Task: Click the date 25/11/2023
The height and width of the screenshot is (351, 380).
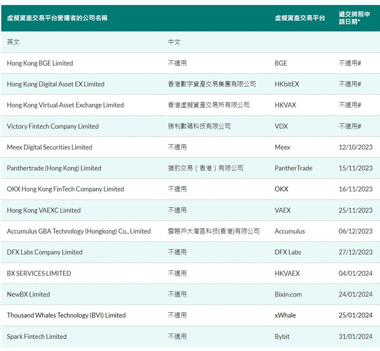Action: coord(356,210)
